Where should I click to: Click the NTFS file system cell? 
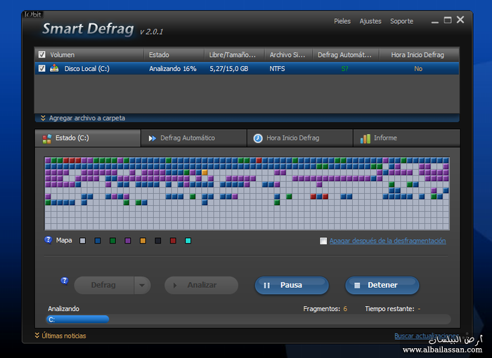[277, 68]
